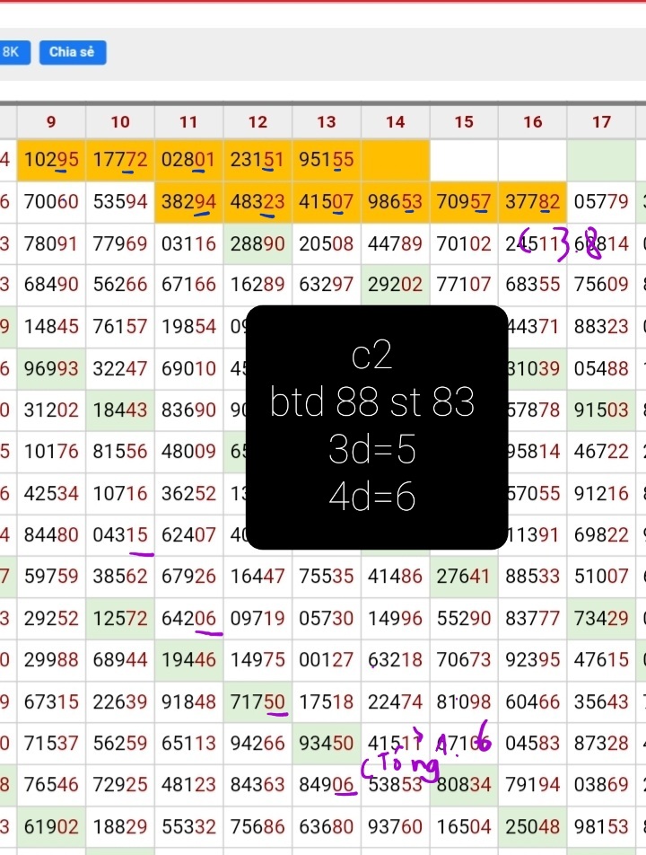This screenshot has height=855, width=646.
Task: Click cell 46722 in column 17
Action: point(601,452)
